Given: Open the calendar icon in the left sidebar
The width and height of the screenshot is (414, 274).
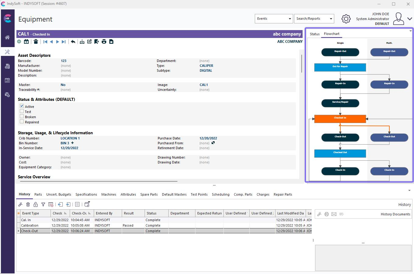Looking at the screenshot, I should [x=7, y=80].
